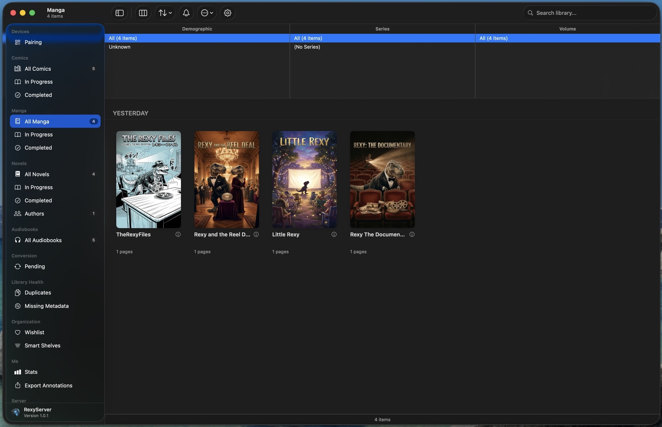Click the TheRexyFiles title text
662x427 pixels.
point(134,235)
